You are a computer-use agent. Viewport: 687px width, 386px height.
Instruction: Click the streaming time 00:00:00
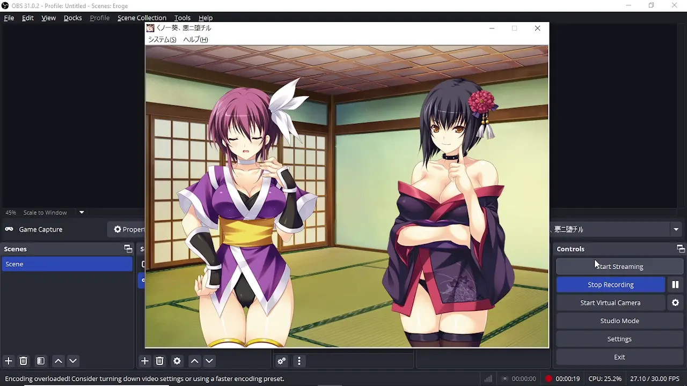tap(524, 378)
